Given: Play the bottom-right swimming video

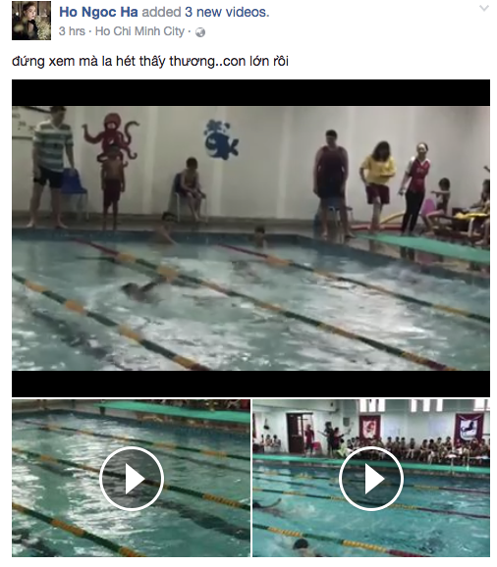Looking at the screenshot, I should coord(371,478).
